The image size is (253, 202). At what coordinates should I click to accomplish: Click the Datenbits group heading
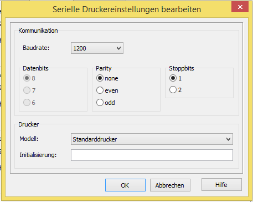pyautogui.click(x=35, y=68)
